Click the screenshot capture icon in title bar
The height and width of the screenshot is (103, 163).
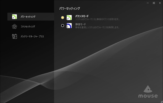(154, 3)
